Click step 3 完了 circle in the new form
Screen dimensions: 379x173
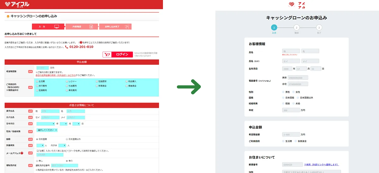coord(319,28)
